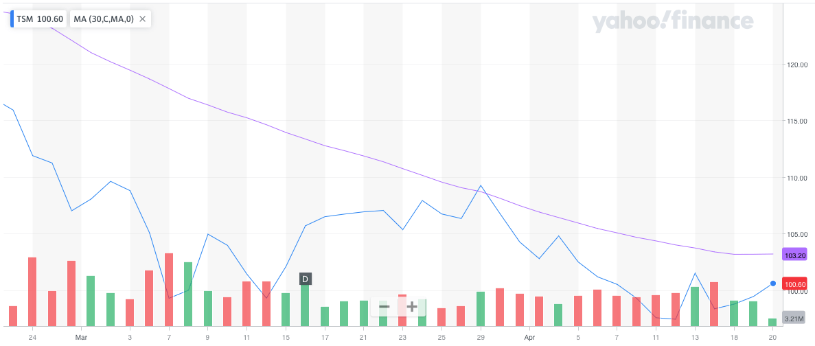
Task: Zoom out with the minus icon
Action: coord(384,306)
